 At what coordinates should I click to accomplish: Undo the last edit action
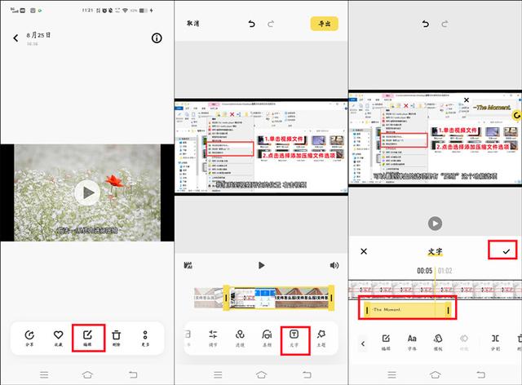(252, 24)
